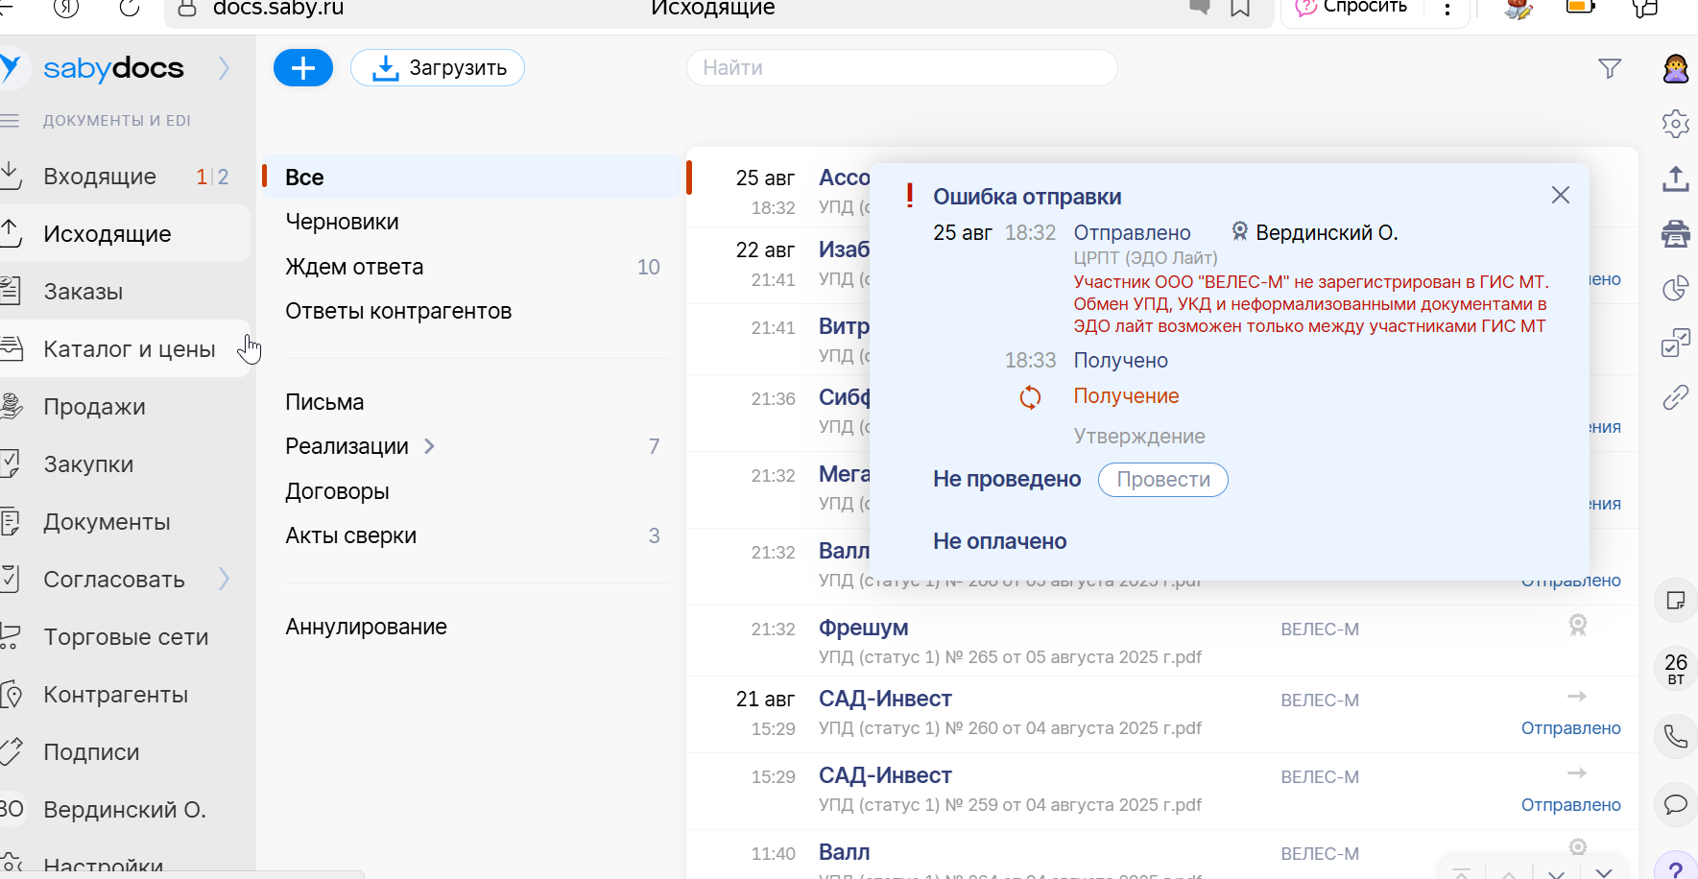
Task: Open the pie chart reports icon
Action: point(1676,288)
